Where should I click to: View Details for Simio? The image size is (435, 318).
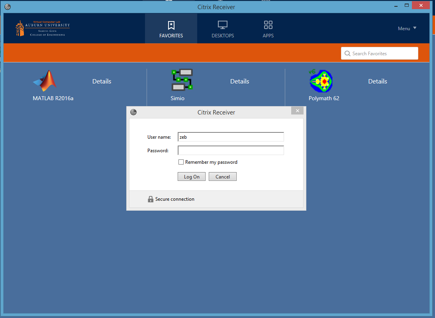click(x=239, y=81)
